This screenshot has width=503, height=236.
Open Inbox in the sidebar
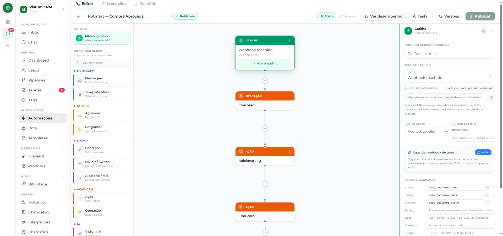pyautogui.click(x=43, y=32)
